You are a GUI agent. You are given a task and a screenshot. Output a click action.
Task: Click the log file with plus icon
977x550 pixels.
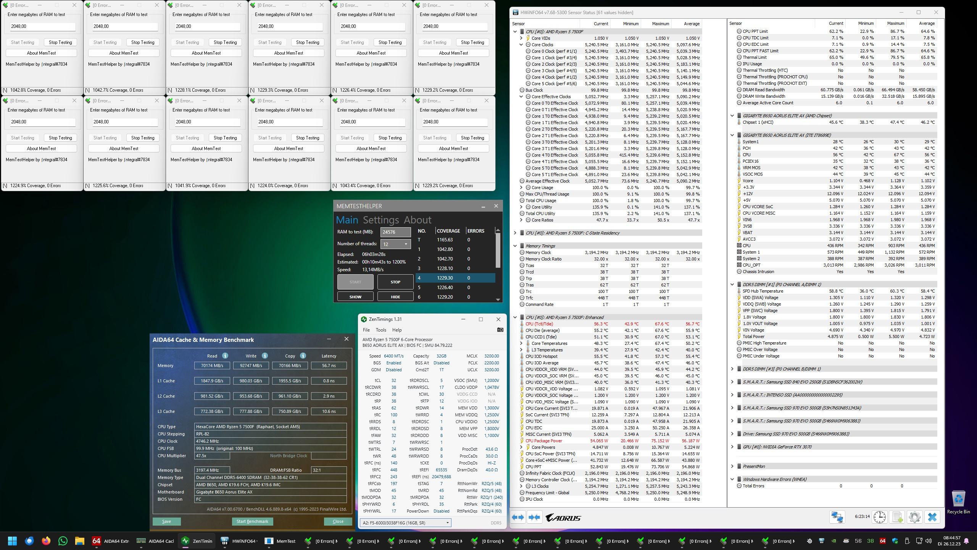point(898,517)
